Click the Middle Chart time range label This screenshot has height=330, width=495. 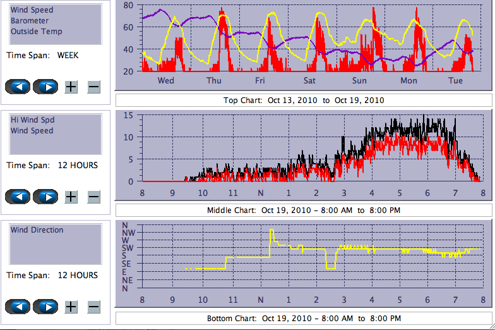[304, 210]
